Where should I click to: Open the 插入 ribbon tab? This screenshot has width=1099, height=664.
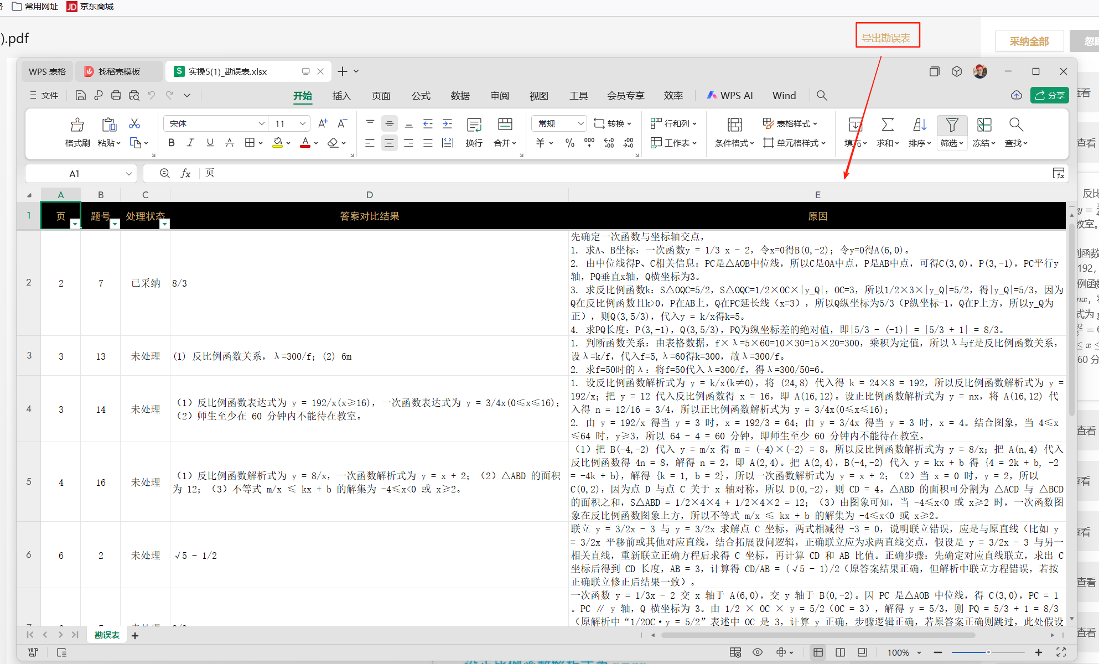tap(341, 96)
